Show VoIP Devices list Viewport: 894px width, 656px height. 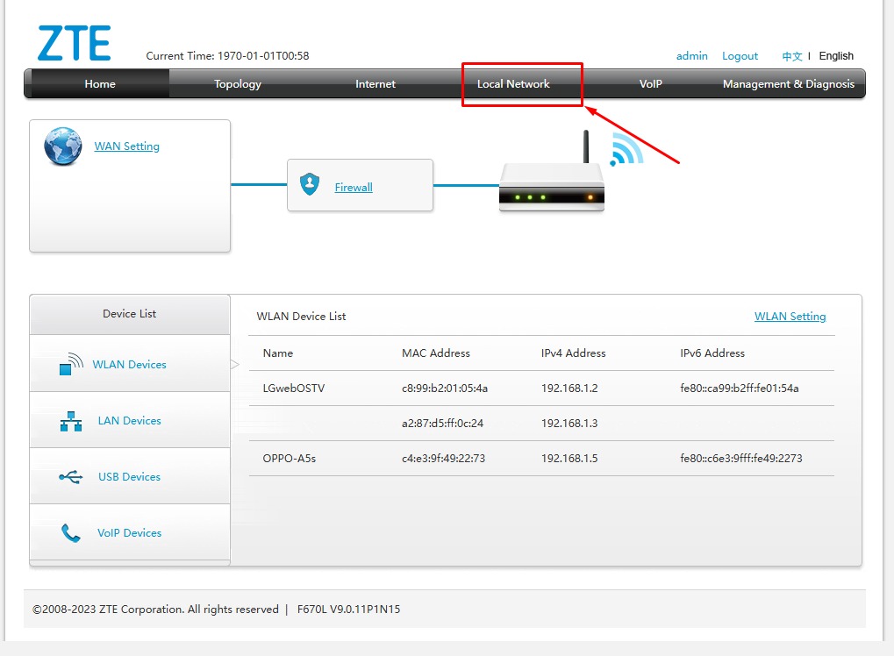130,533
